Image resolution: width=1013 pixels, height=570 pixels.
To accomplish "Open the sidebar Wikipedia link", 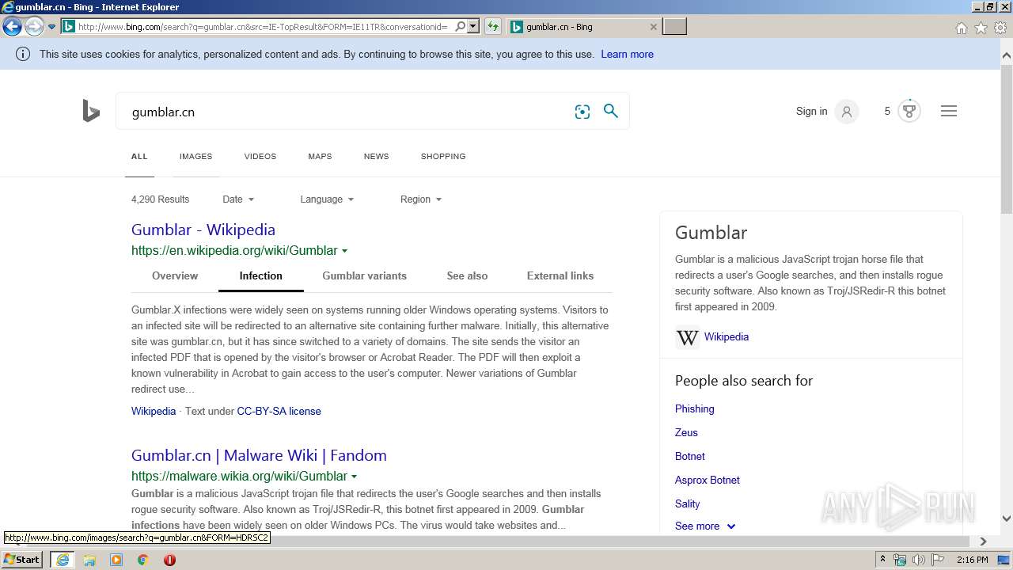I will coord(727,336).
